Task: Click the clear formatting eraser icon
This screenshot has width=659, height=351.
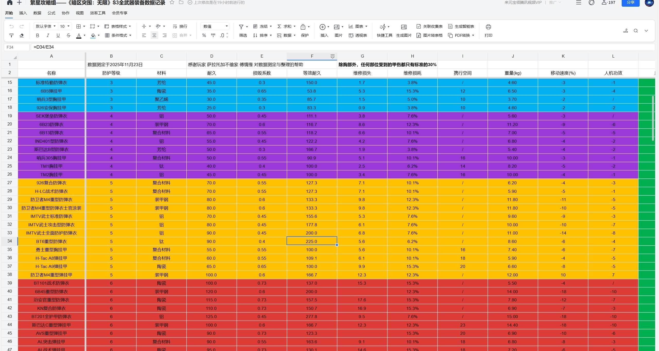Action: click(22, 35)
